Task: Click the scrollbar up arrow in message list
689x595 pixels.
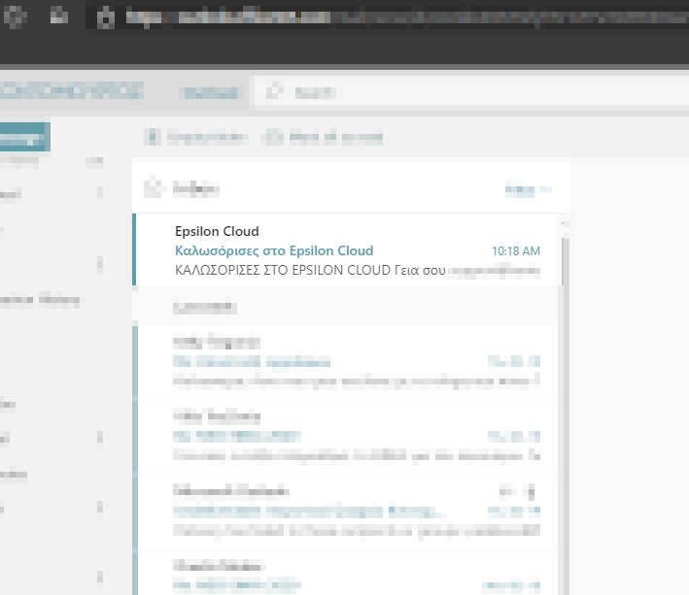Action: (564, 224)
